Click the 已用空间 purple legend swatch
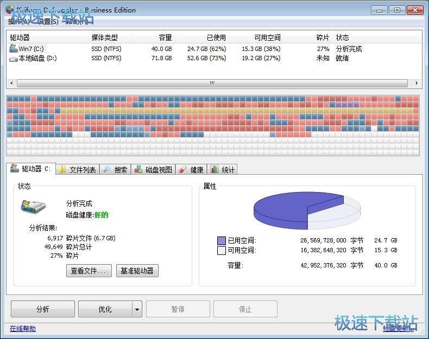429x339 pixels. [x=222, y=240]
